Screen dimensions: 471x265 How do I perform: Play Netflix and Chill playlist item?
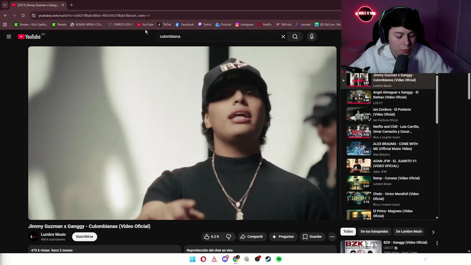tap(389, 131)
